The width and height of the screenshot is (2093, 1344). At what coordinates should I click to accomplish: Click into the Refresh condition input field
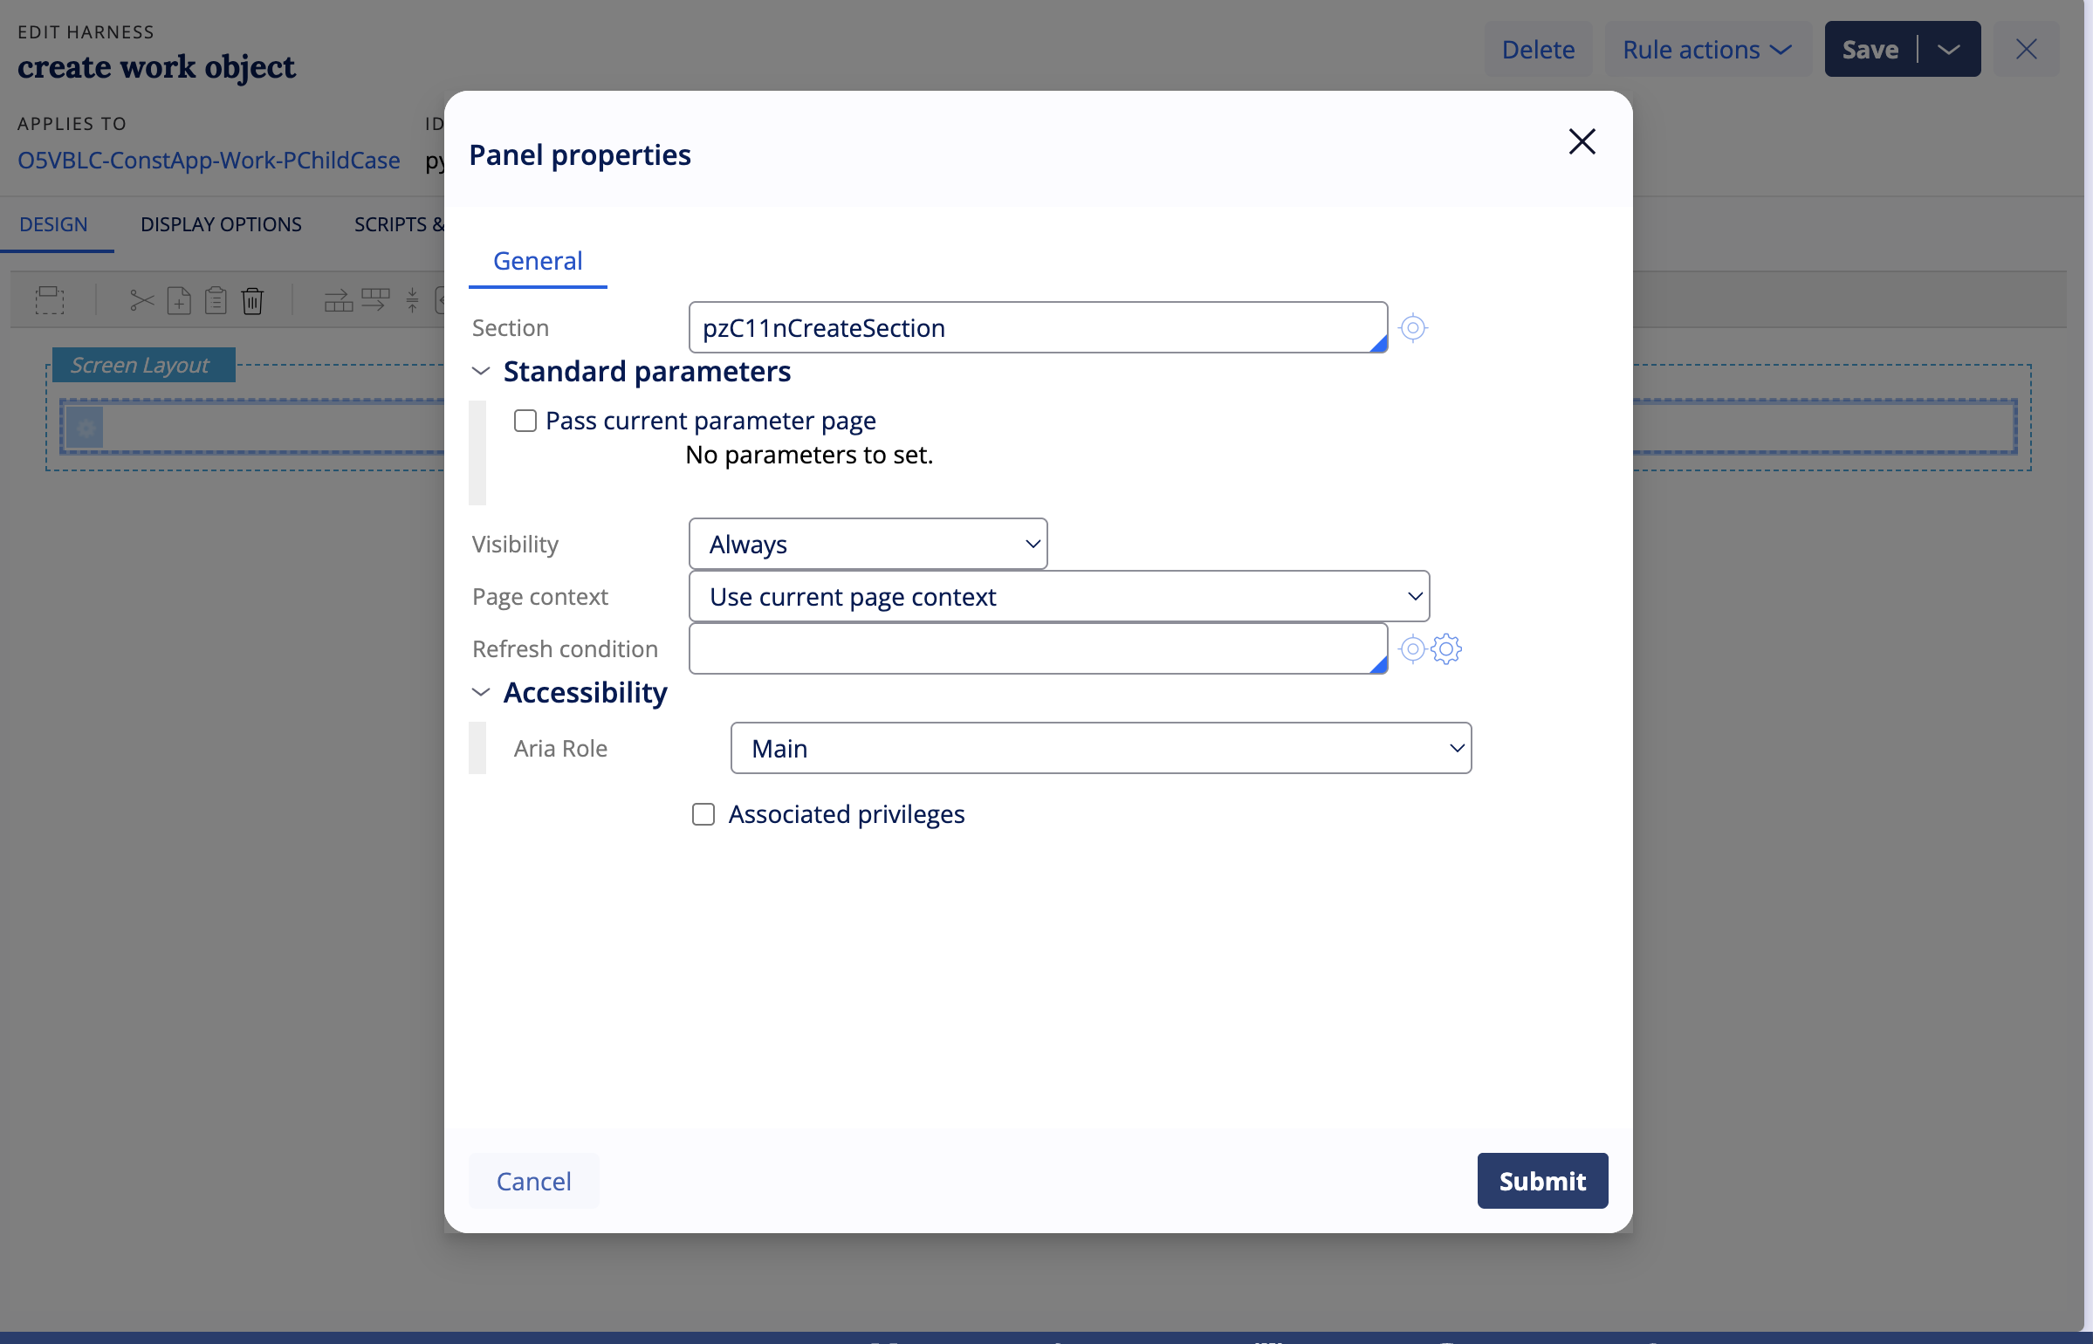[x=1039, y=649]
